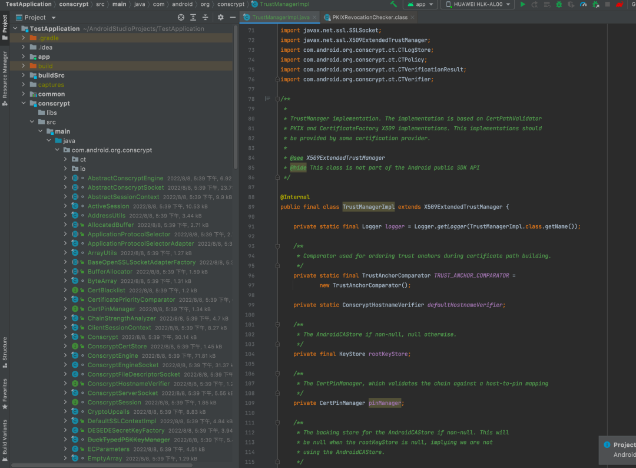The height and width of the screenshot is (468, 636).
Task: Expand the .gradle folder
Action: click(x=23, y=38)
